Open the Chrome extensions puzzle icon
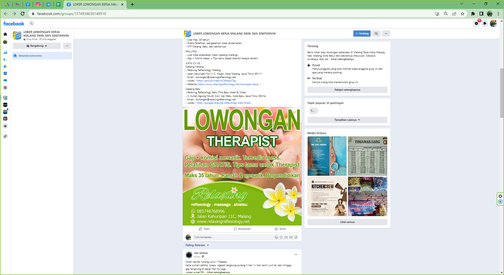 click(x=473, y=14)
